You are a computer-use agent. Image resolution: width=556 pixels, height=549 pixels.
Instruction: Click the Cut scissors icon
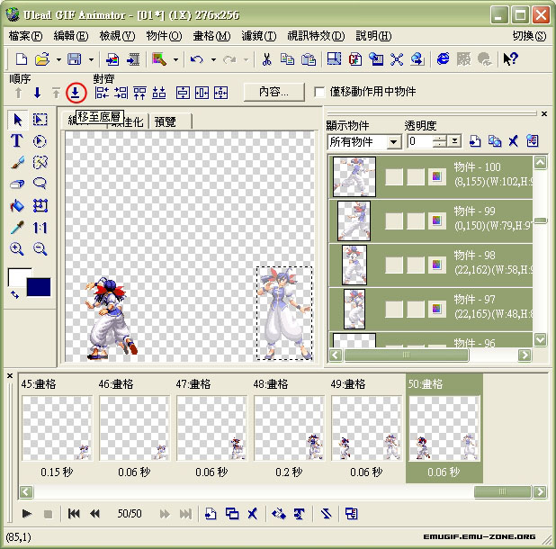(x=266, y=58)
